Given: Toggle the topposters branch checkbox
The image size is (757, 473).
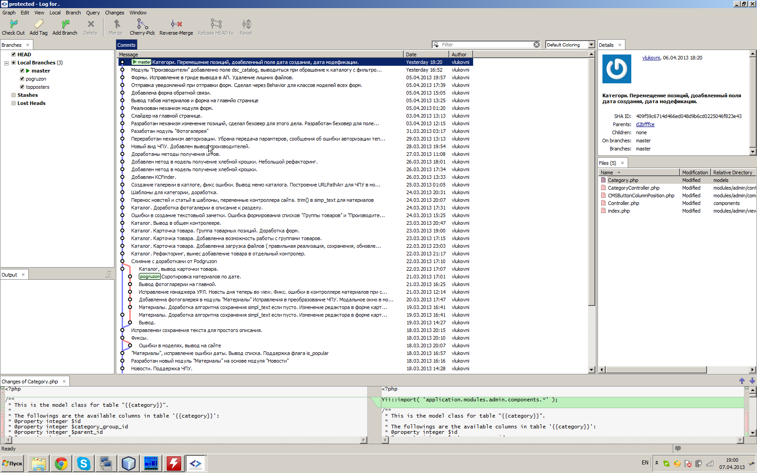Looking at the screenshot, I should click(22, 87).
